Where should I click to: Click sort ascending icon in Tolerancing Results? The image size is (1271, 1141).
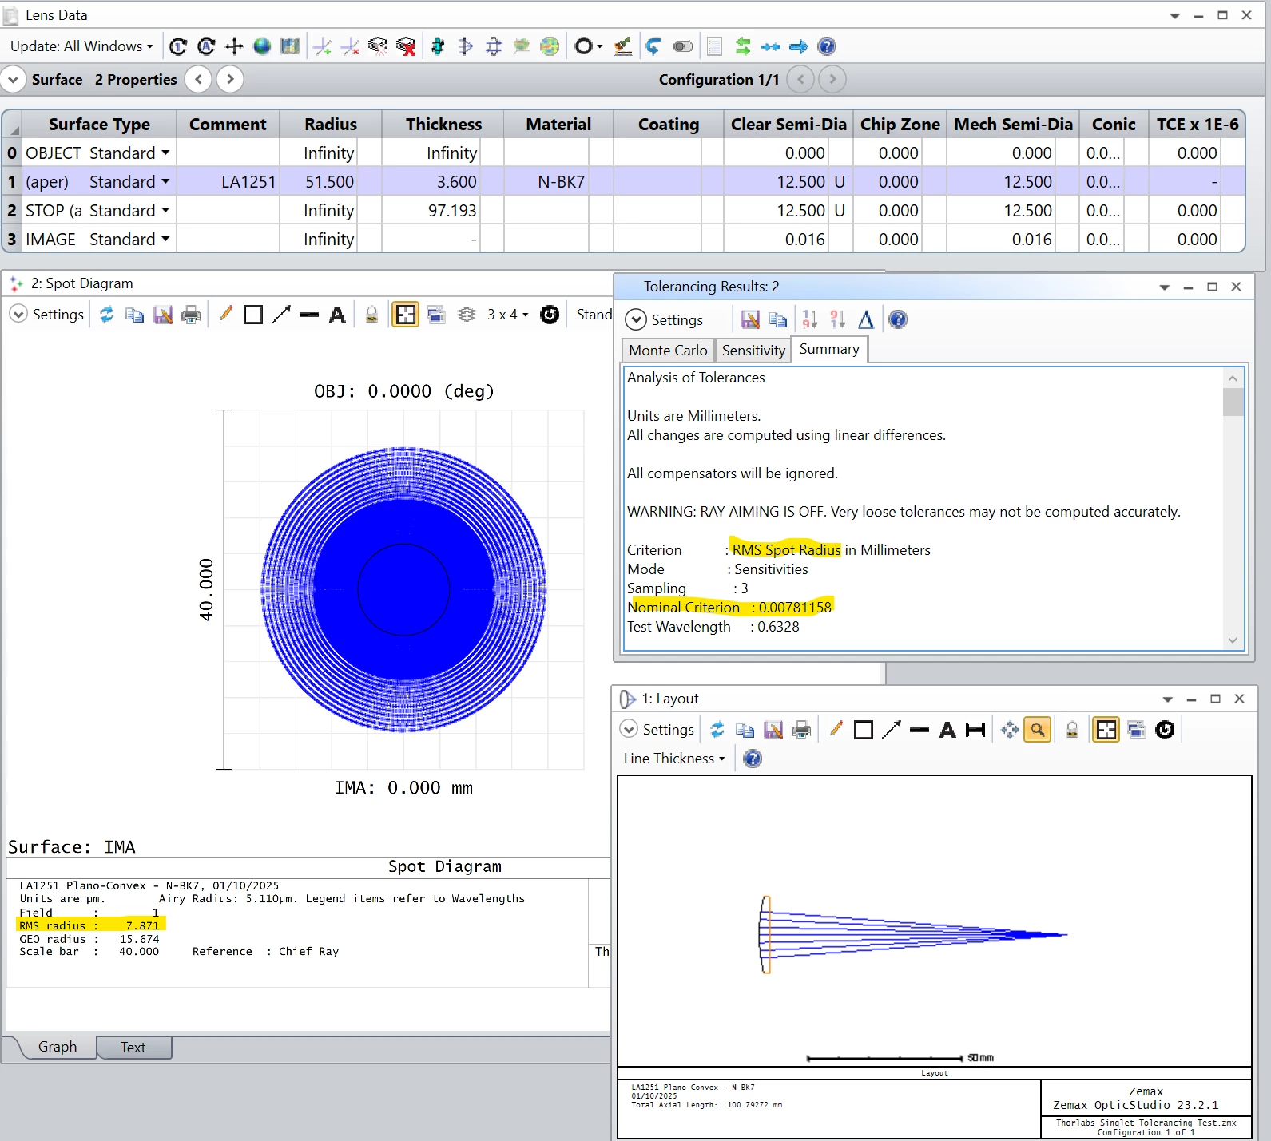pyautogui.click(x=809, y=319)
